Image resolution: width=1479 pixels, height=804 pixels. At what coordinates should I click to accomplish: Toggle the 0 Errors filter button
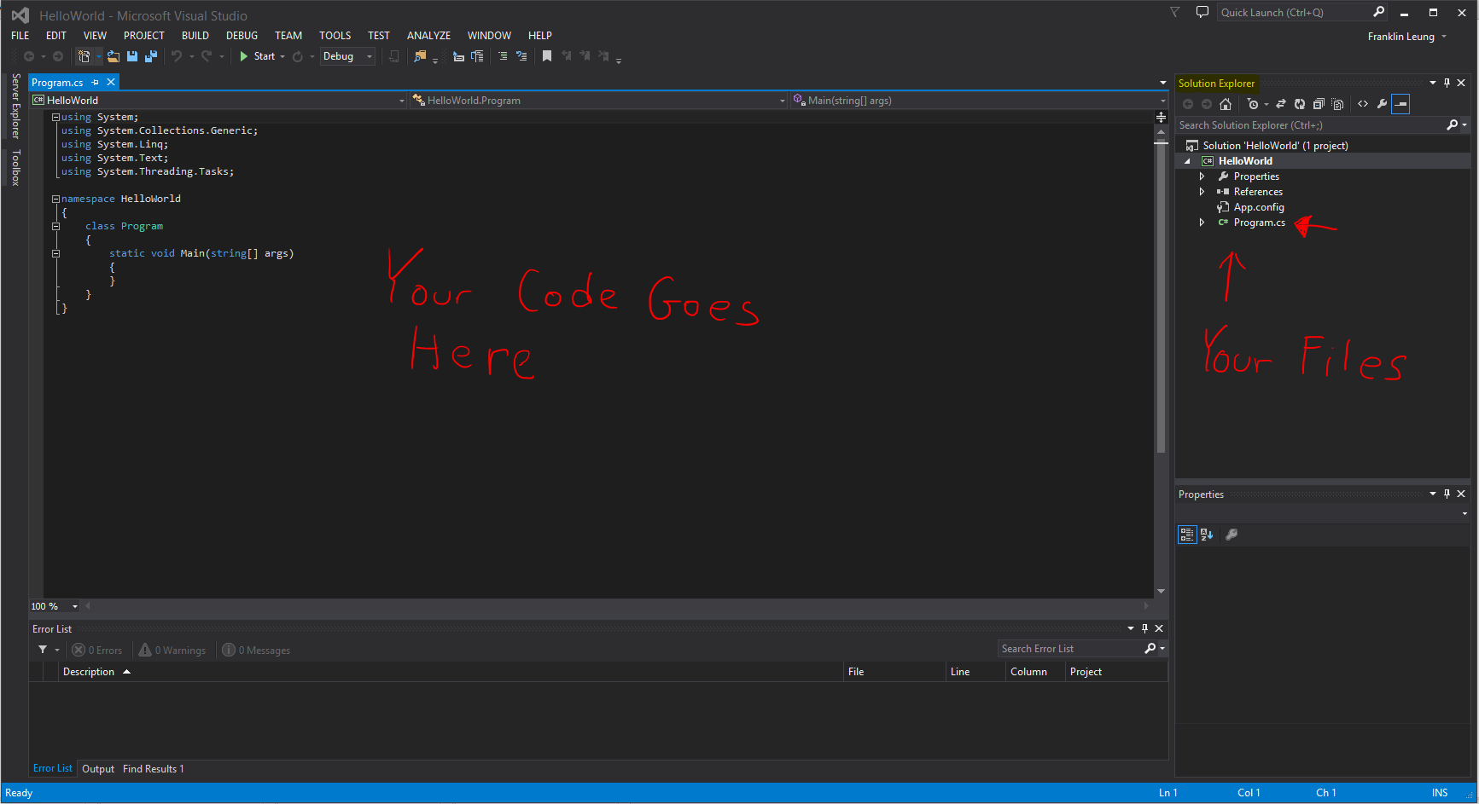tap(97, 650)
